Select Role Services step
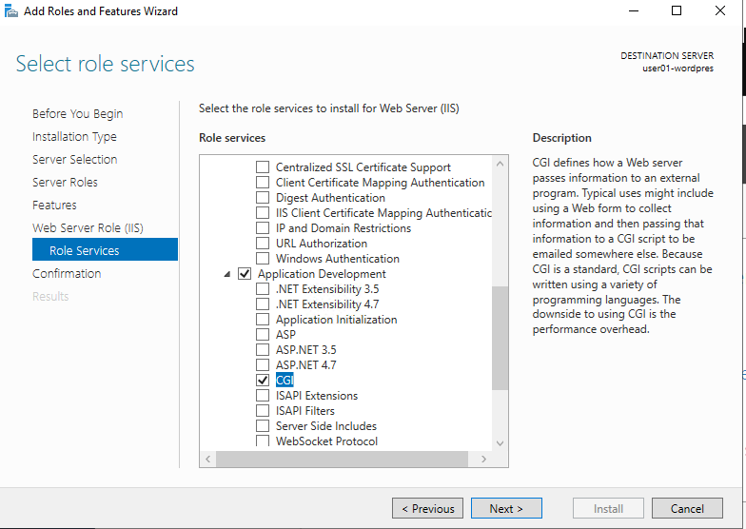 click(105, 249)
